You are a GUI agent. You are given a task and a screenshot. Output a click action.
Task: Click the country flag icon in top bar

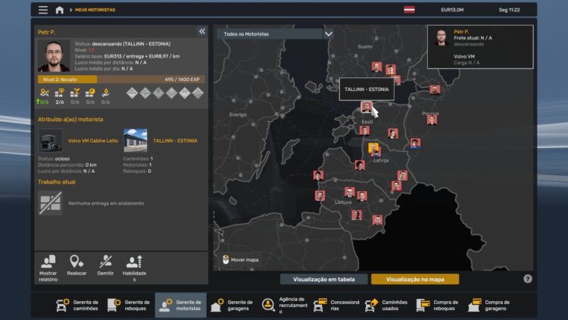(x=409, y=10)
